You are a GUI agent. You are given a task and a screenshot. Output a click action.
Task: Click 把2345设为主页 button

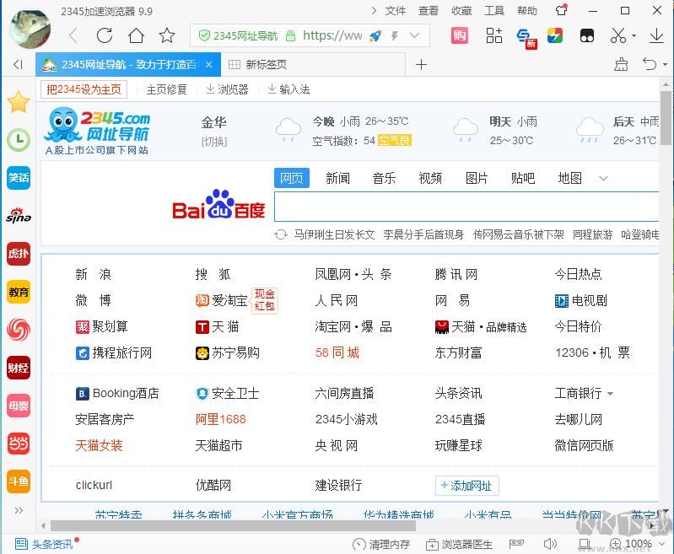(x=84, y=89)
